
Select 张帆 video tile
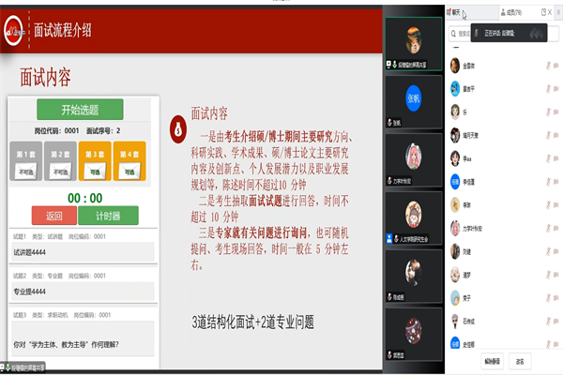[x=413, y=98]
